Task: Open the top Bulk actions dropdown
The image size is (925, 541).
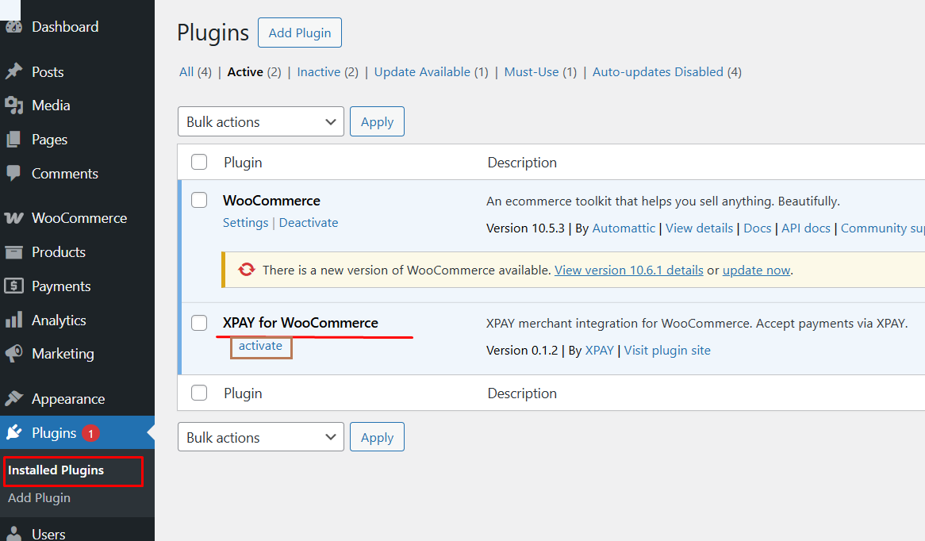Action: [x=260, y=121]
